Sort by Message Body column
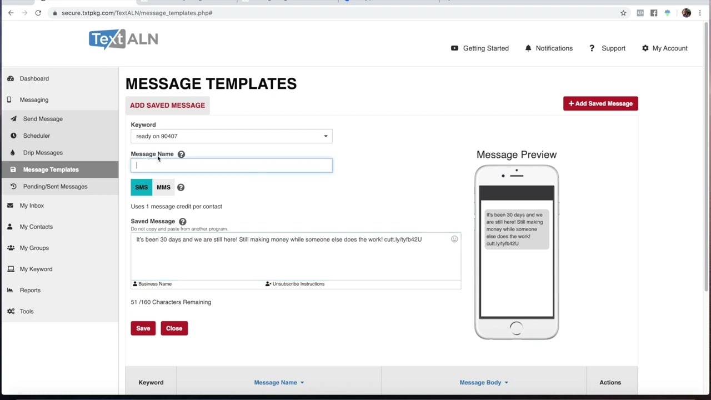 coord(484,382)
